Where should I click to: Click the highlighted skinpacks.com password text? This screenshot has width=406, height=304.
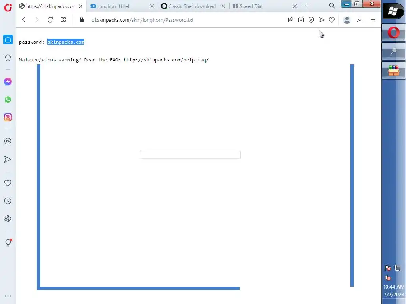[65, 42]
